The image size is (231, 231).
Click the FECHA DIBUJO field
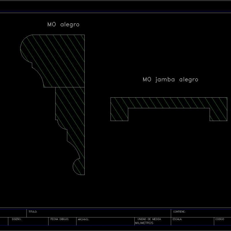[x=59, y=219]
